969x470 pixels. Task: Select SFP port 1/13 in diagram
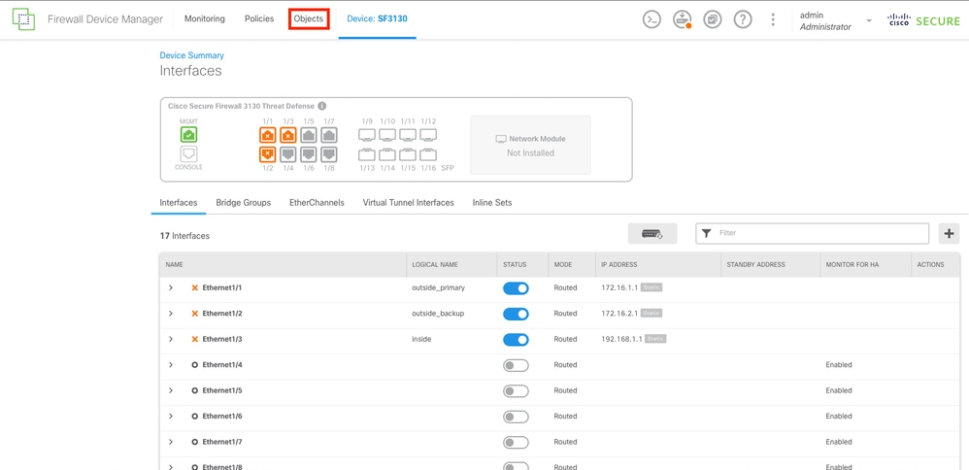coord(367,154)
